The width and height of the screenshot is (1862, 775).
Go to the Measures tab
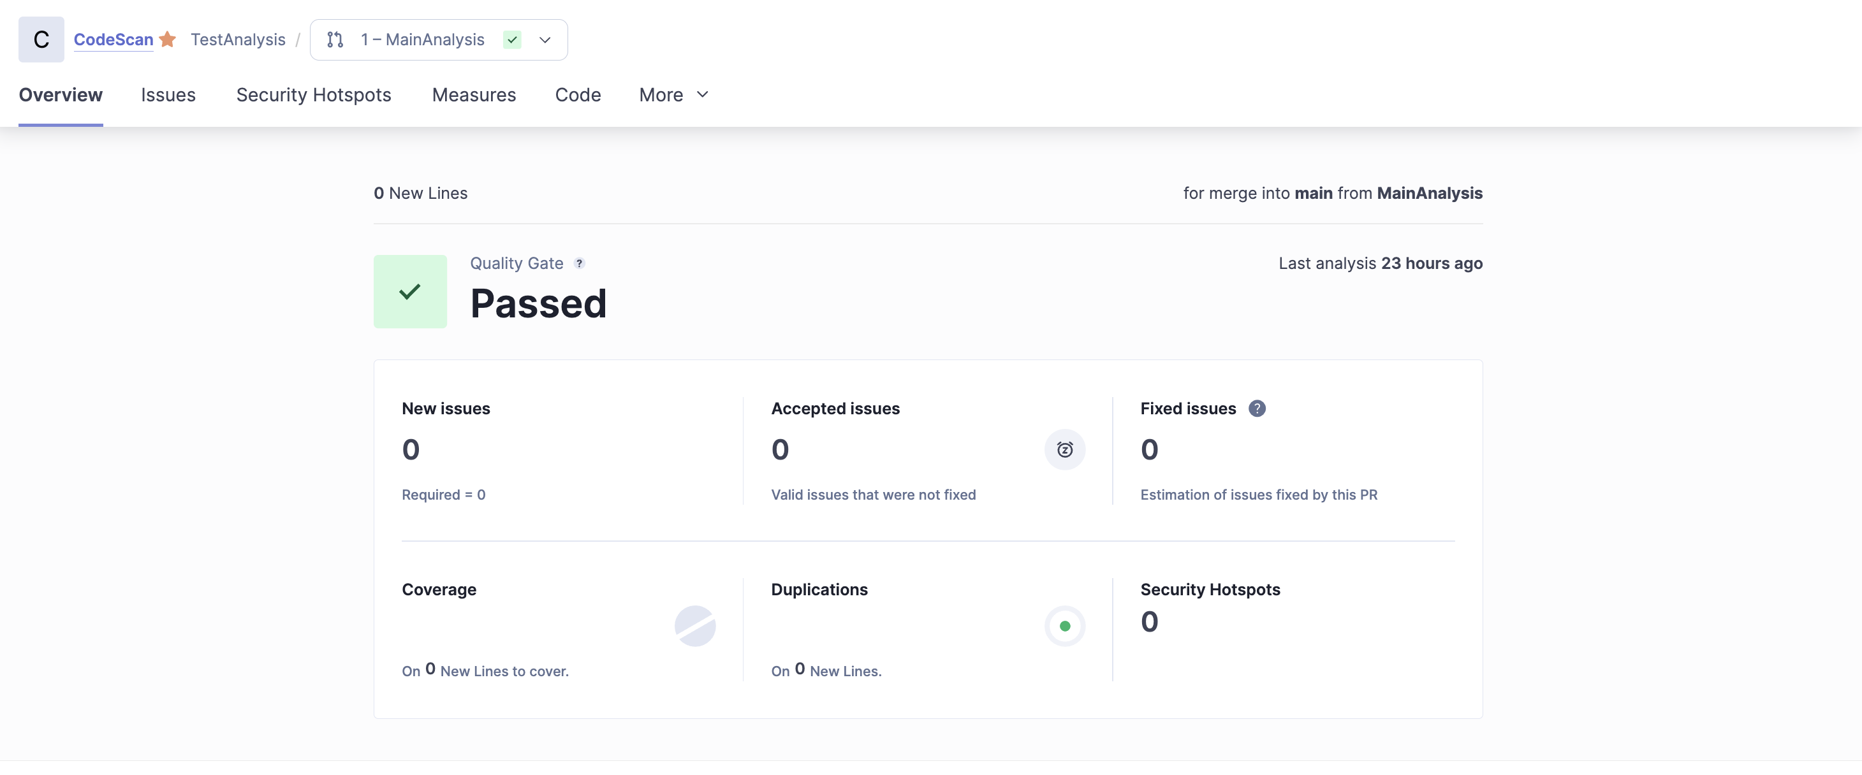point(473,94)
